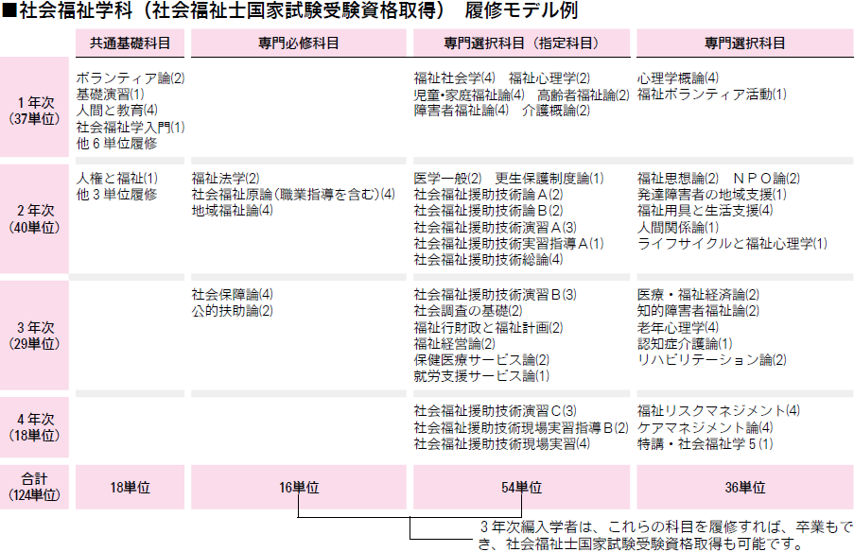Click 社会福祉援助技術総論(4) entry
The width and height of the screenshot is (854, 552).
(x=488, y=260)
